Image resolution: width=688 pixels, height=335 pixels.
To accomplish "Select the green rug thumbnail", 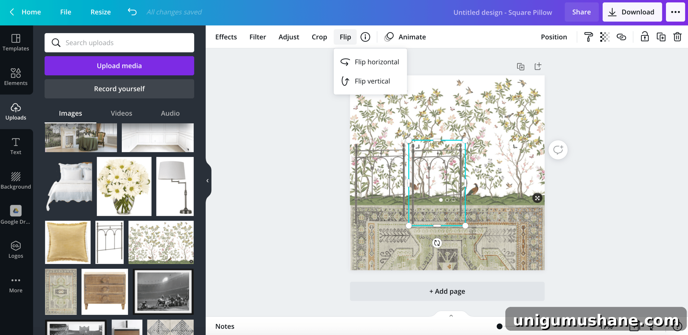I will (61, 292).
